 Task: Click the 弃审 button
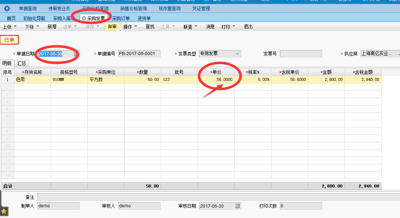point(112,26)
